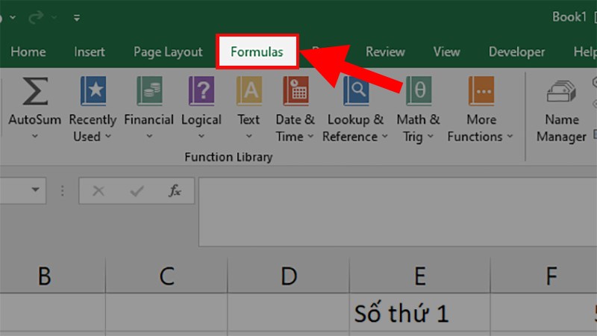Image resolution: width=597 pixels, height=336 pixels.
Task: Click the Cancel X in formula bar
Action: (x=98, y=191)
